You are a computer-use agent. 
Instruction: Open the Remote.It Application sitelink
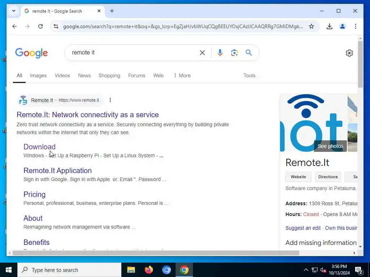point(57,171)
